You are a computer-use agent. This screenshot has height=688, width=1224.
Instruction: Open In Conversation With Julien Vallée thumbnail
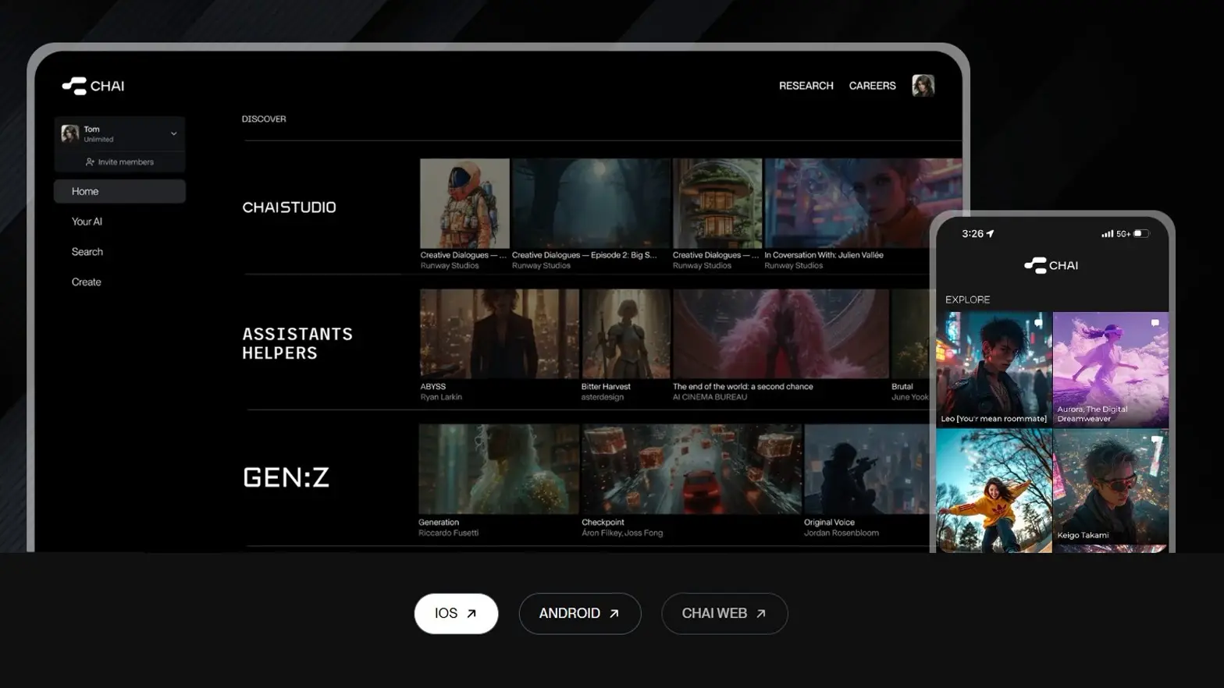click(x=863, y=204)
